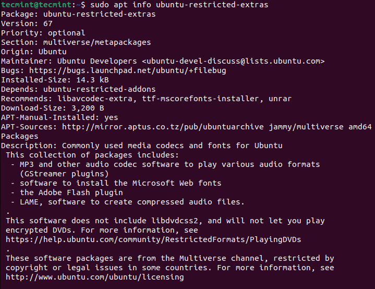Click the 'unrar' recommended package

point(280,99)
